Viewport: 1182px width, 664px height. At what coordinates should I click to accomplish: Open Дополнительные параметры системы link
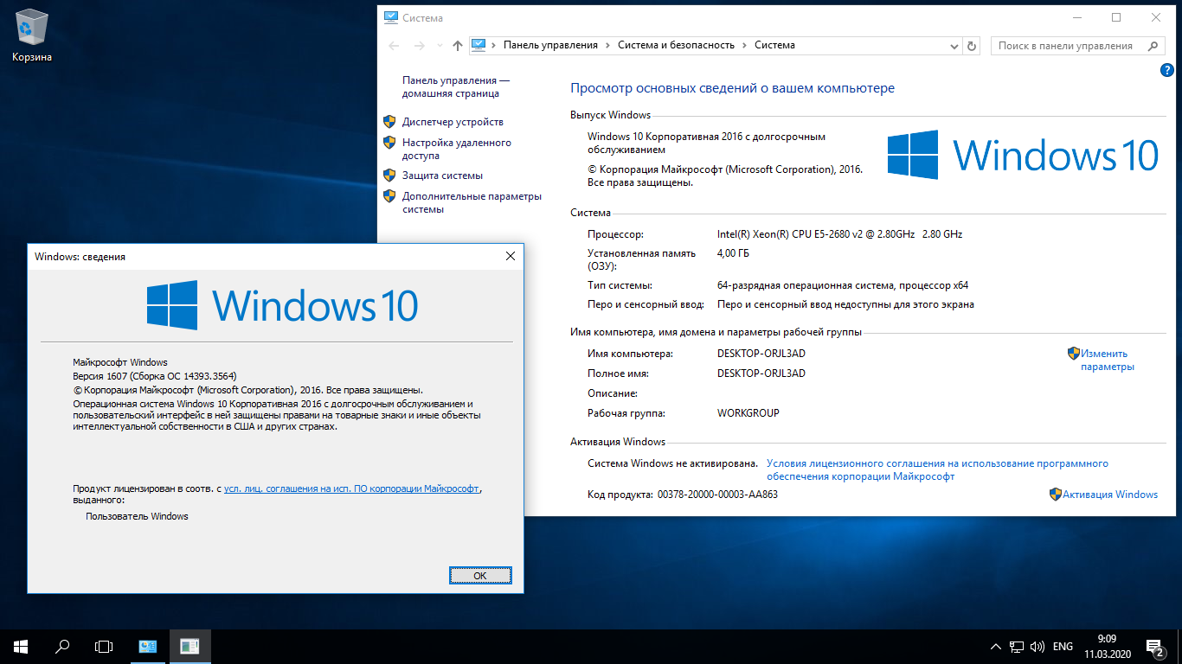coord(472,202)
